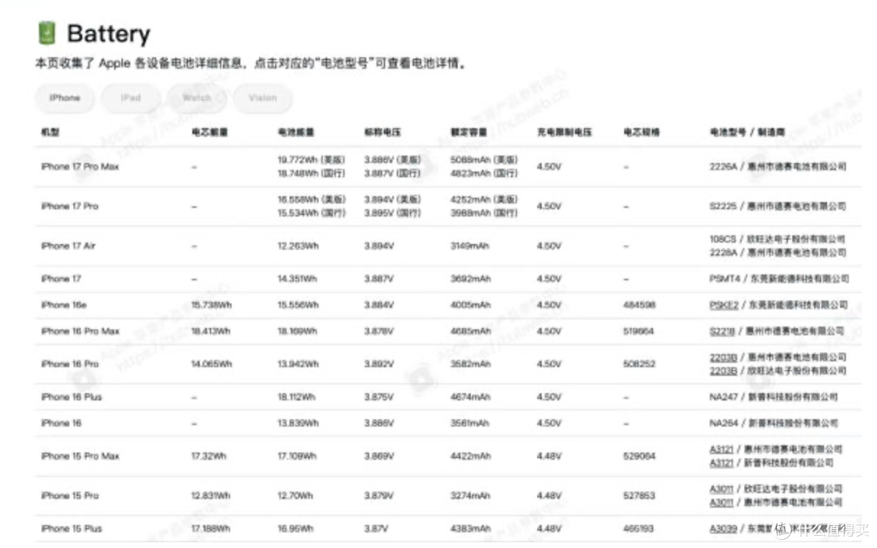Click the 484598 cell spec value
Screen dimensions: 877x548
tap(639, 304)
